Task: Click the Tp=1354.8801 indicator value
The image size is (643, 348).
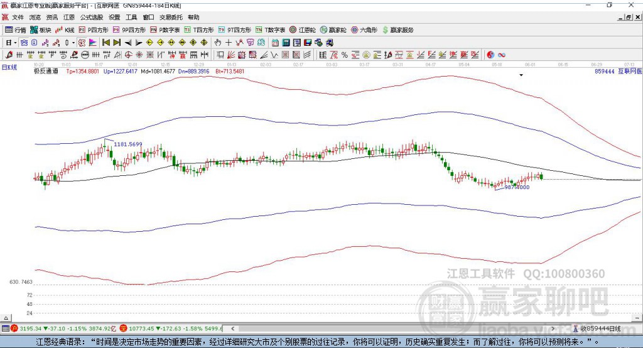Action: (82, 72)
